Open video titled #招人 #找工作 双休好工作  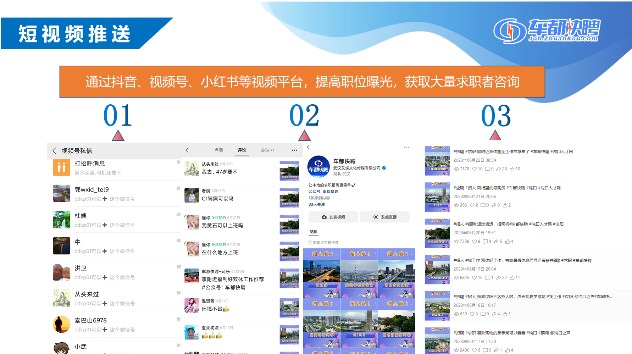point(522,260)
